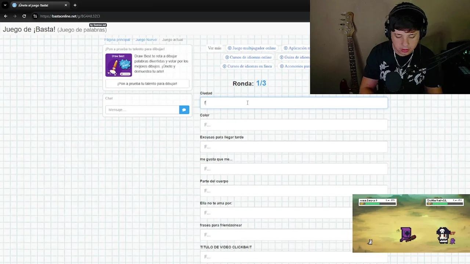Focus the 'frases para friendzonear' field
Screen dimensions: 470x264
[276, 235]
